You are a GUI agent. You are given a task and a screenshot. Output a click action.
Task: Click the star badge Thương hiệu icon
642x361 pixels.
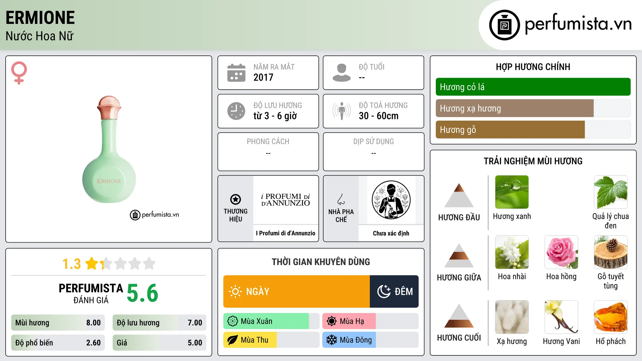click(x=235, y=199)
